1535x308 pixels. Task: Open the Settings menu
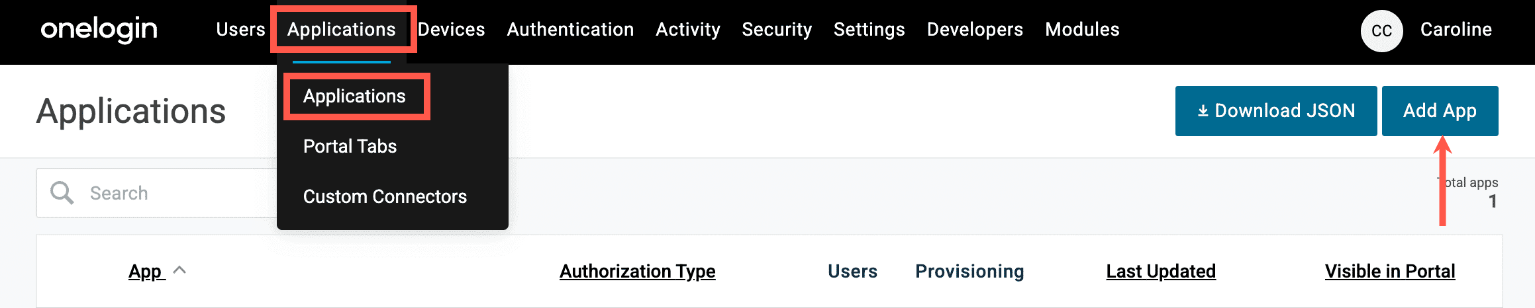[869, 30]
